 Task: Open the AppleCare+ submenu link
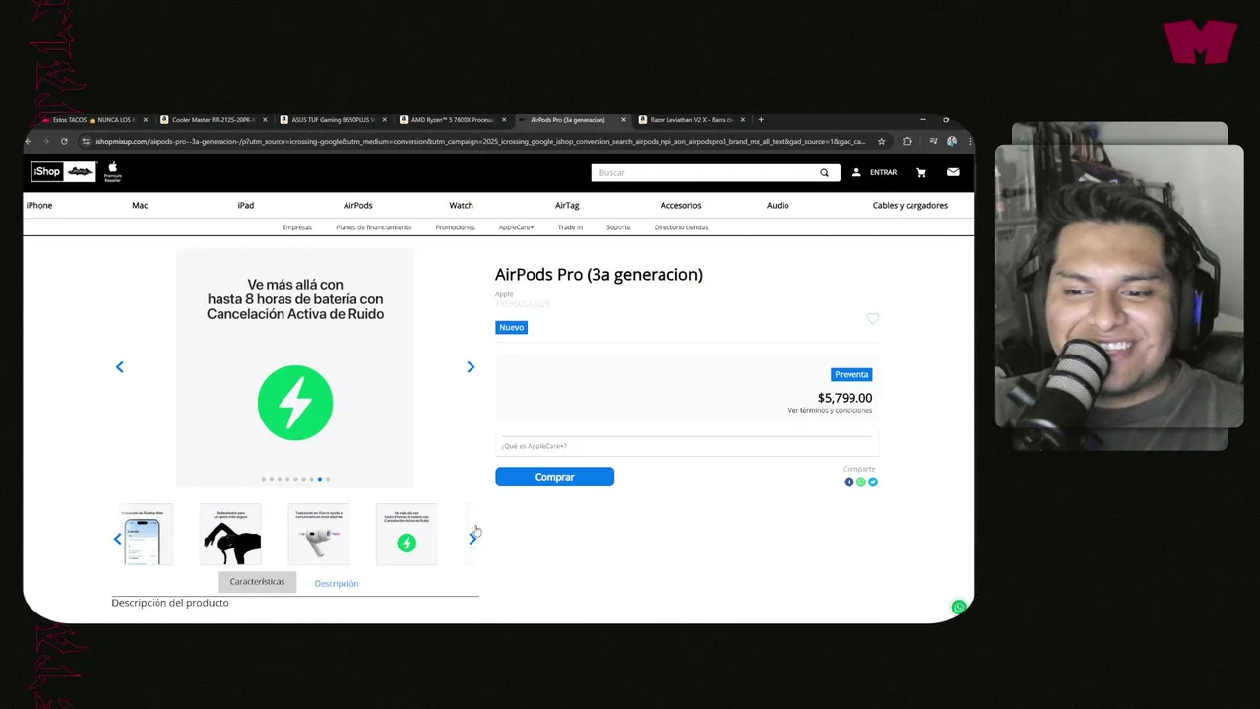tap(516, 227)
